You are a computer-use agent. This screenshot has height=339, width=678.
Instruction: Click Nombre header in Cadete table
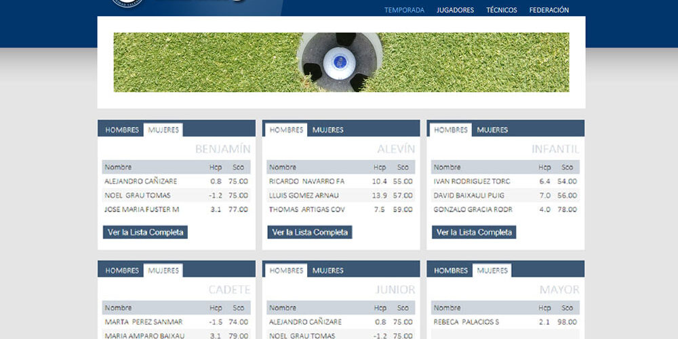117,308
